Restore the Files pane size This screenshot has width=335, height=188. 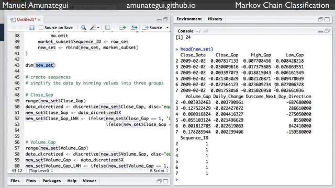[x=159, y=181]
